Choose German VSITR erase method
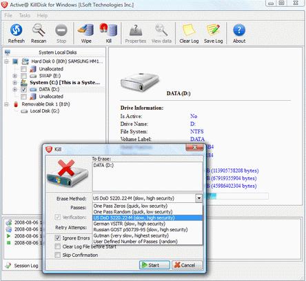Screen dimensions: 306x281 [147, 224]
